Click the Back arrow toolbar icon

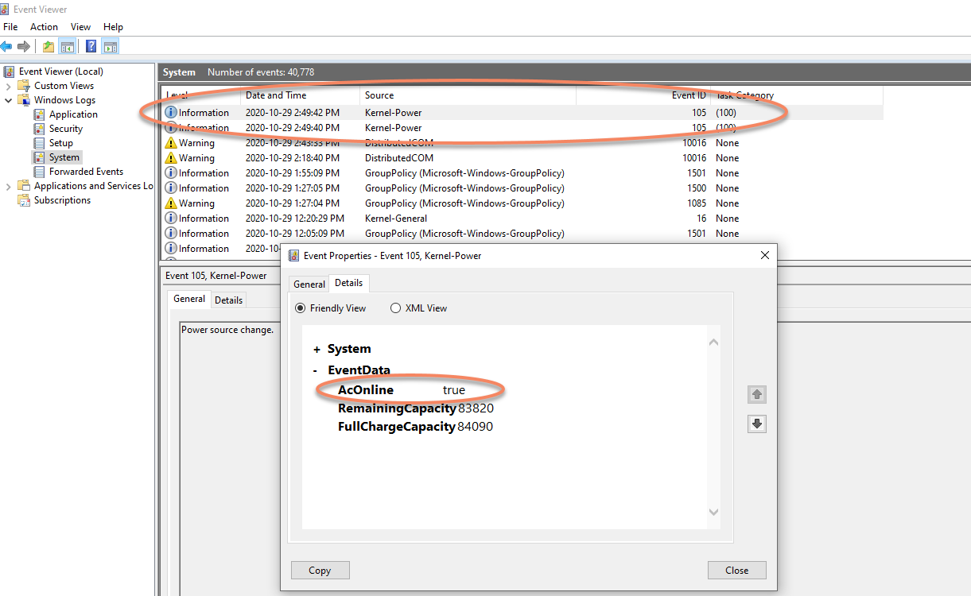[6, 47]
